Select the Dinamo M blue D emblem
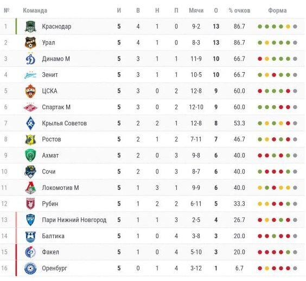The width and height of the screenshot is (306, 281). click(x=30, y=59)
